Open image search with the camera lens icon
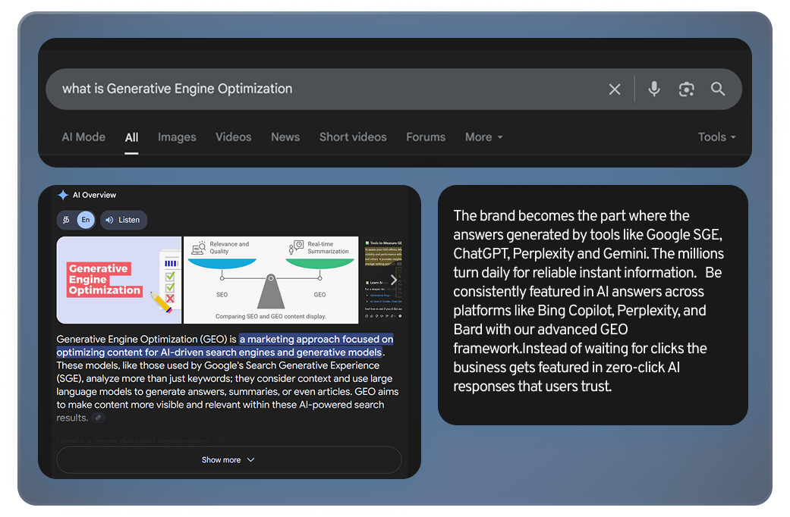The width and height of the screenshot is (790, 517). coord(686,89)
